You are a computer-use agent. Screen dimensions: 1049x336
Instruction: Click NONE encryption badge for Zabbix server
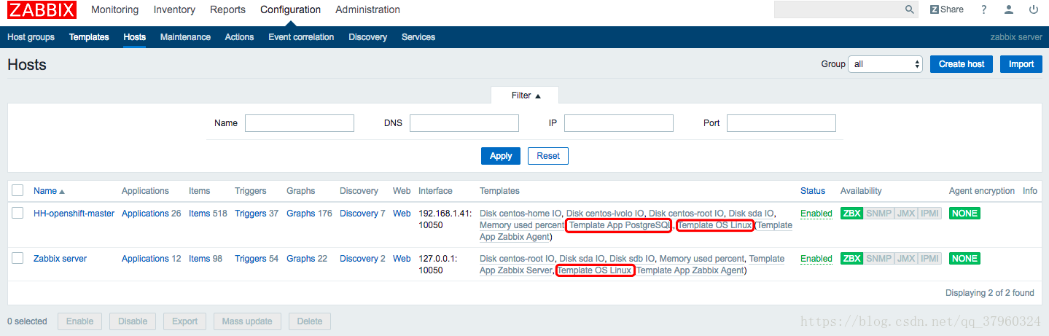(964, 259)
